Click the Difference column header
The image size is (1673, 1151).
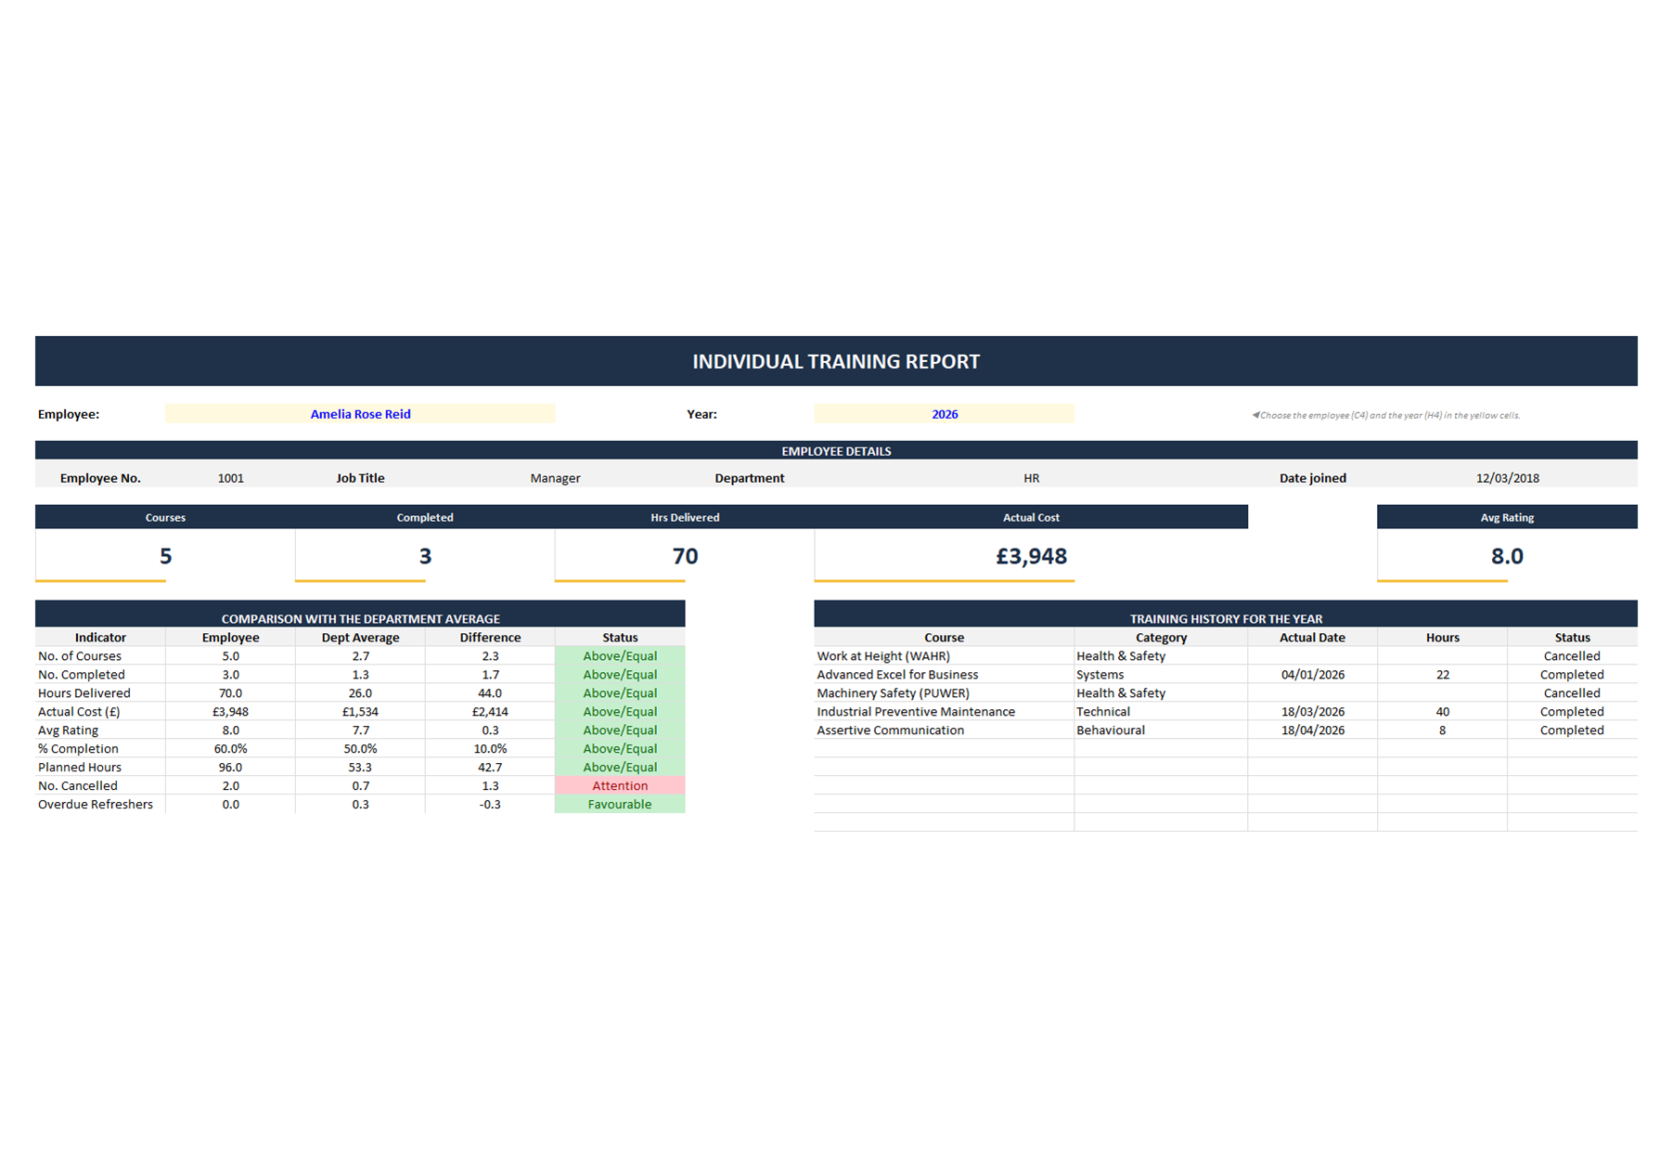point(490,638)
